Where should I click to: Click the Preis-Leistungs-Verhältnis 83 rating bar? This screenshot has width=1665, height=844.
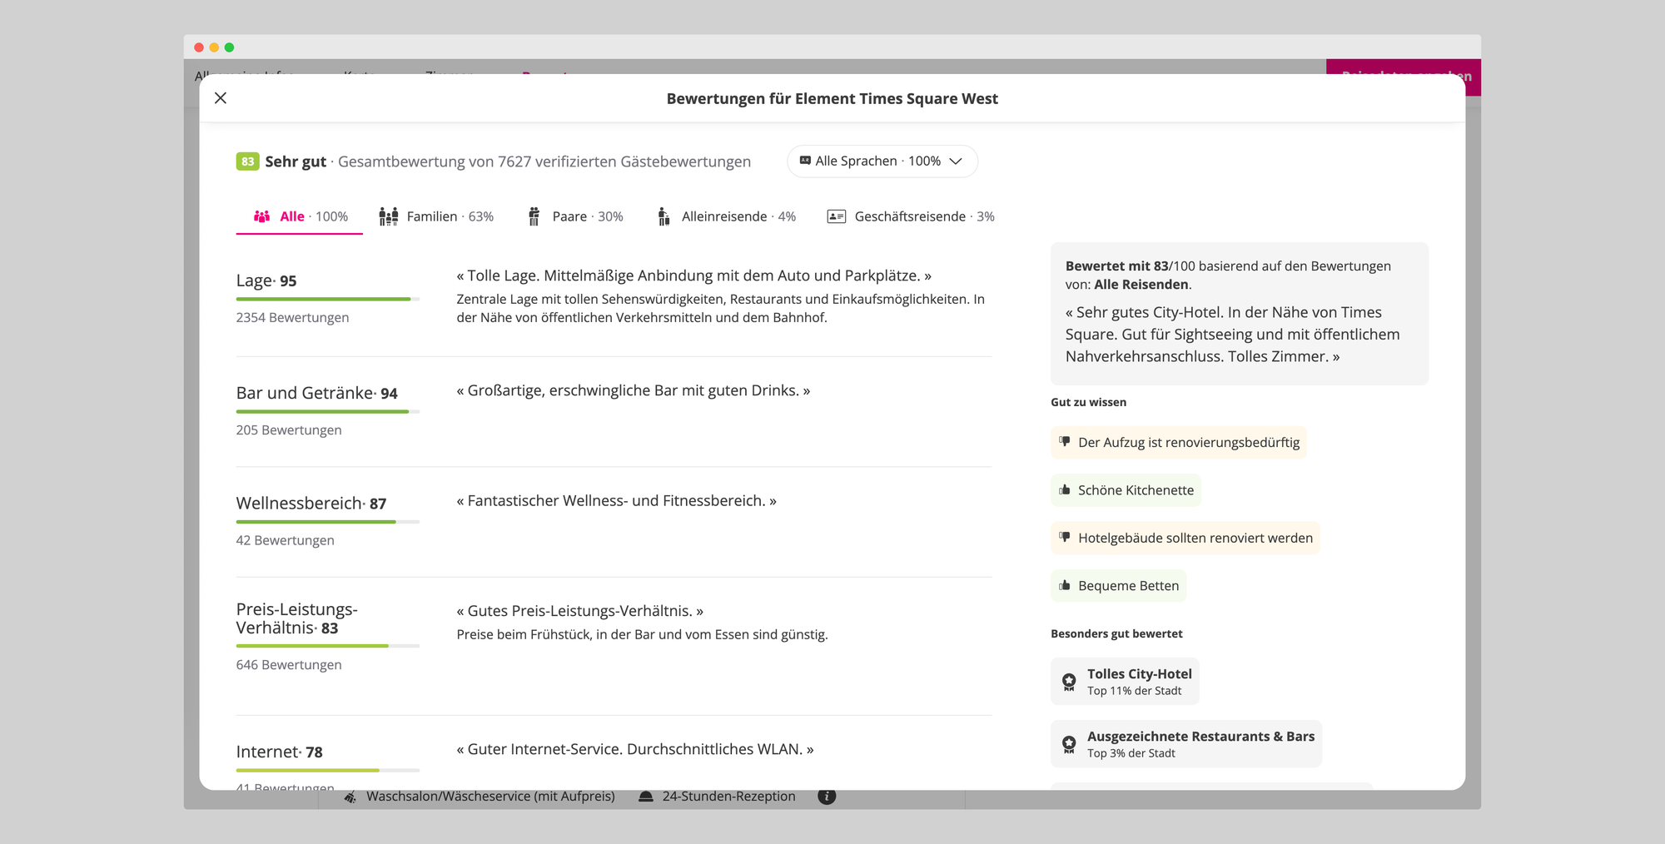pyautogui.click(x=328, y=646)
